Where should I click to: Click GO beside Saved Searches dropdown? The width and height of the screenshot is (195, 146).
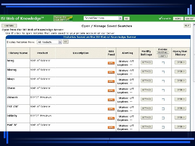(x=126, y=19)
